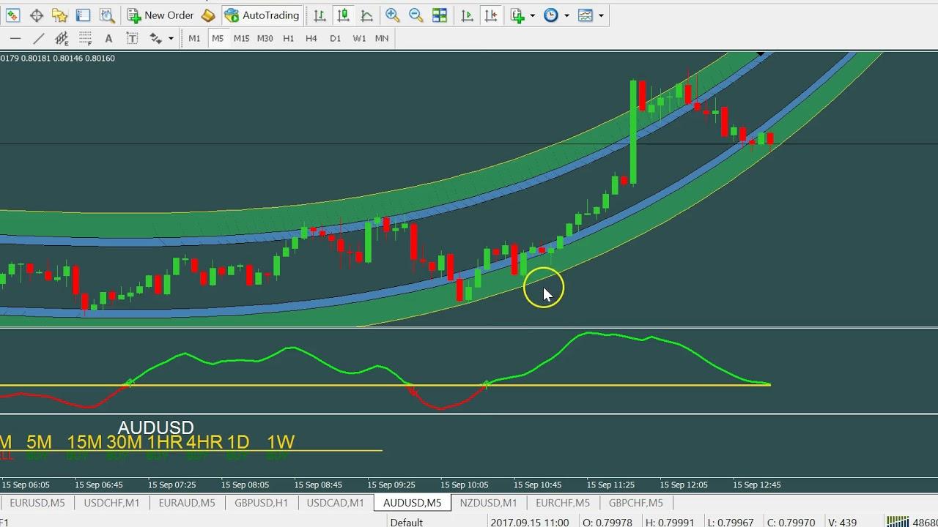Viewport: 938px width, 527px height.
Task: Click the New Order button
Action: [160, 15]
